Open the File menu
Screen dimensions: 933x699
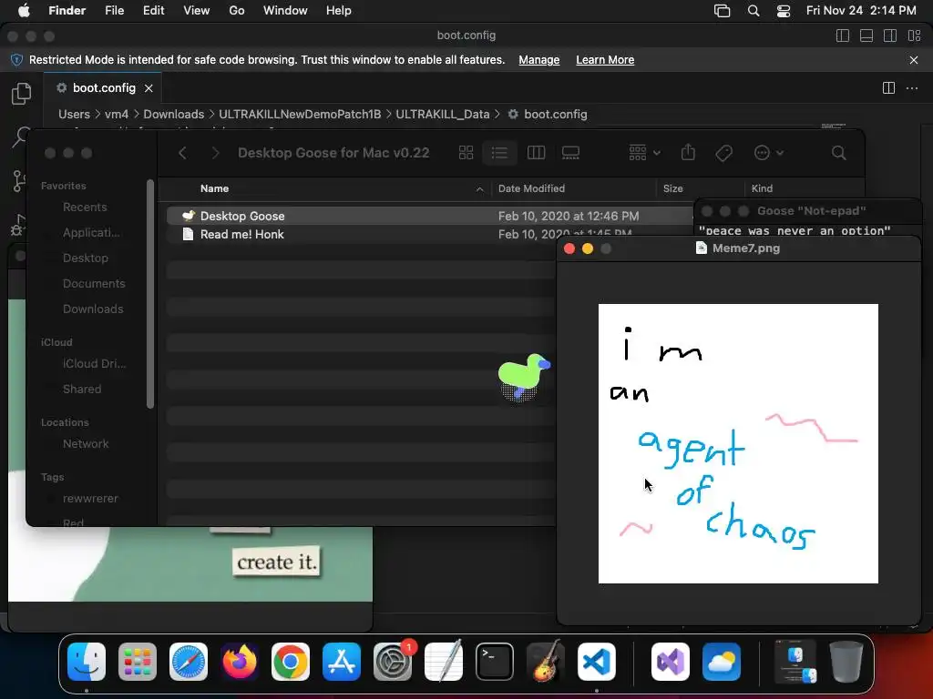coord(114,11)
